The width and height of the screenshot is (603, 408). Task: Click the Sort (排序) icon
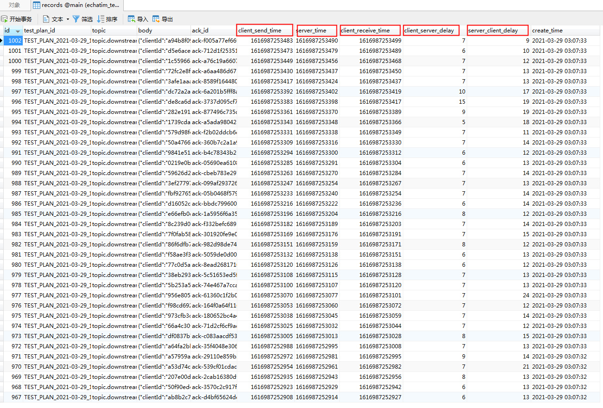pos(101,19)
